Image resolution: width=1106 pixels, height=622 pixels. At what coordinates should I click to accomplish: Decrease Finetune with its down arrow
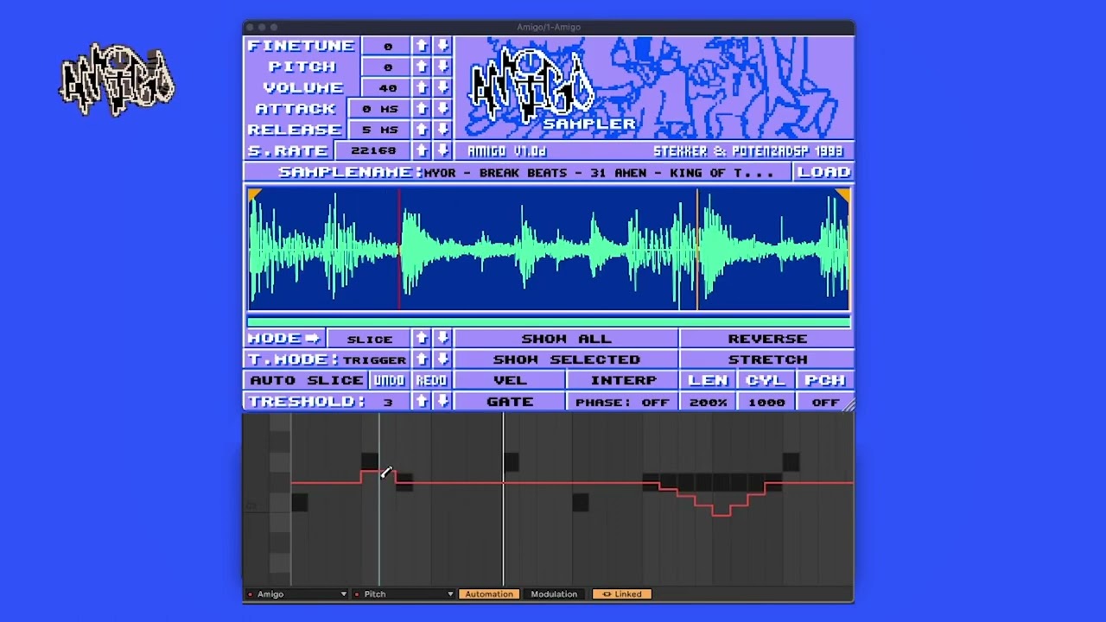pyautogui.click(x=442, y=46)
